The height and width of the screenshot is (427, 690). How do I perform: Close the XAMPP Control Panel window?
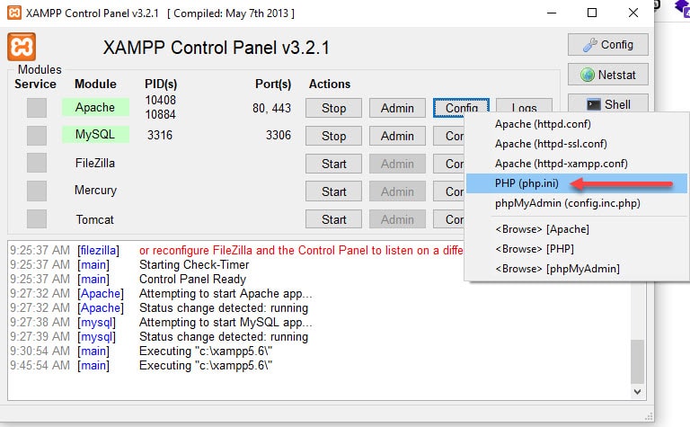[633, 13]
